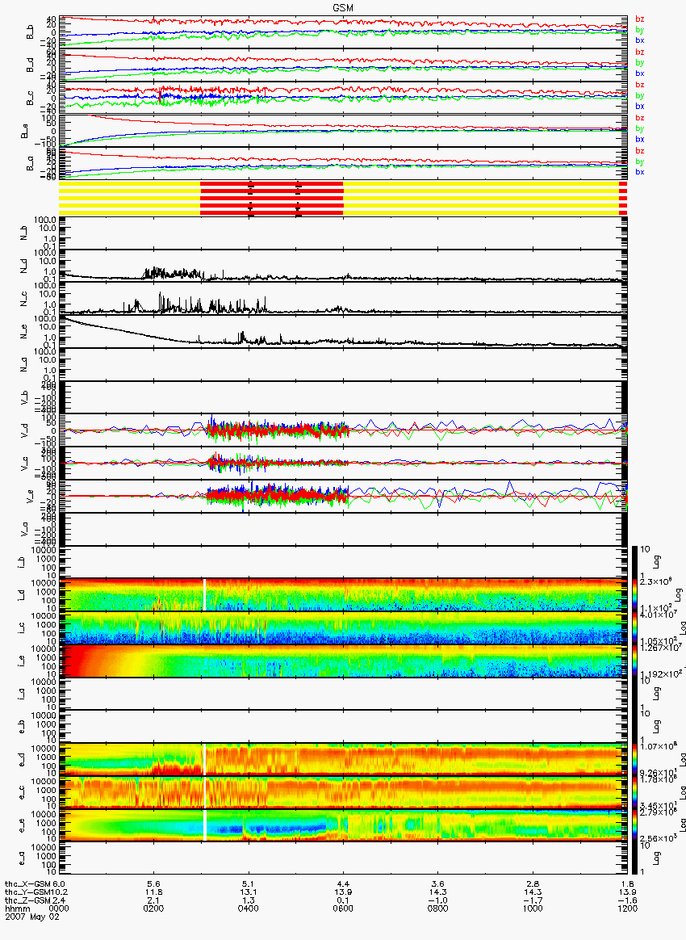686x940 pixels.
Task: Click the hhmm time axis label
Action: click(18, 909)
